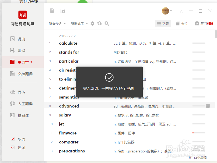Open 精品课 premium courses section
The image size is (217, 163).
[22, 115]
